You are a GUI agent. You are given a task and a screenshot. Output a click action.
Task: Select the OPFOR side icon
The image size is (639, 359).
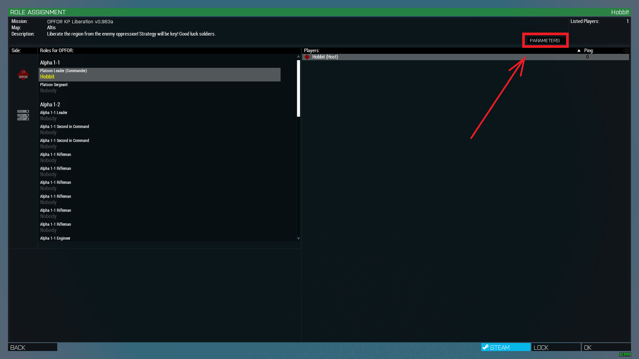coord(23,74)
